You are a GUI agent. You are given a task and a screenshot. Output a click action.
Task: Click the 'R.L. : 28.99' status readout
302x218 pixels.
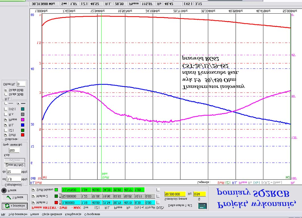pos(114,4)
